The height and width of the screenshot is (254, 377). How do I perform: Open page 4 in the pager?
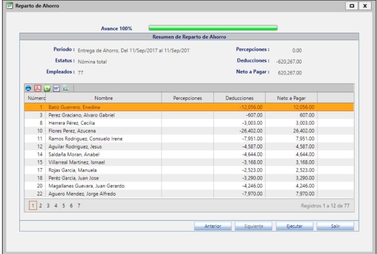pos(56,205)
